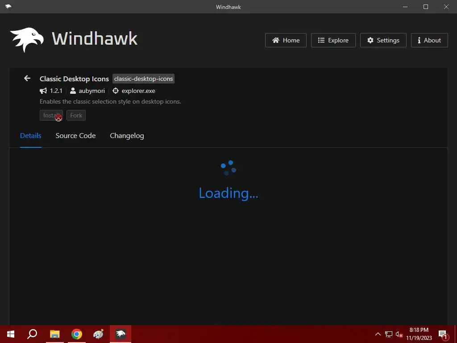Click the user icon beside aubymori
This screenshot has width=457, height=343.
[73, 91]
